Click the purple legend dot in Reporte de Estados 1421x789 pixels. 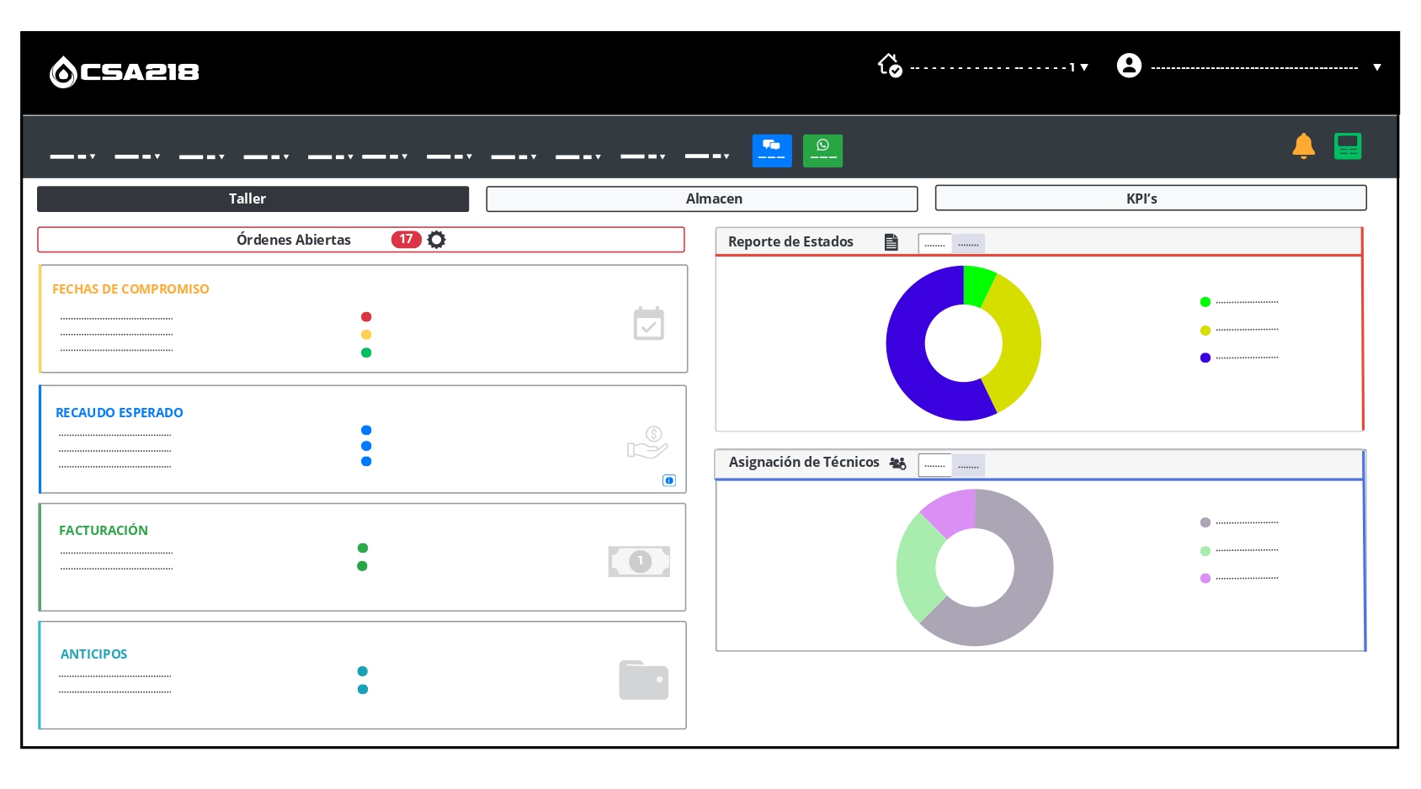coord(1205,357)
